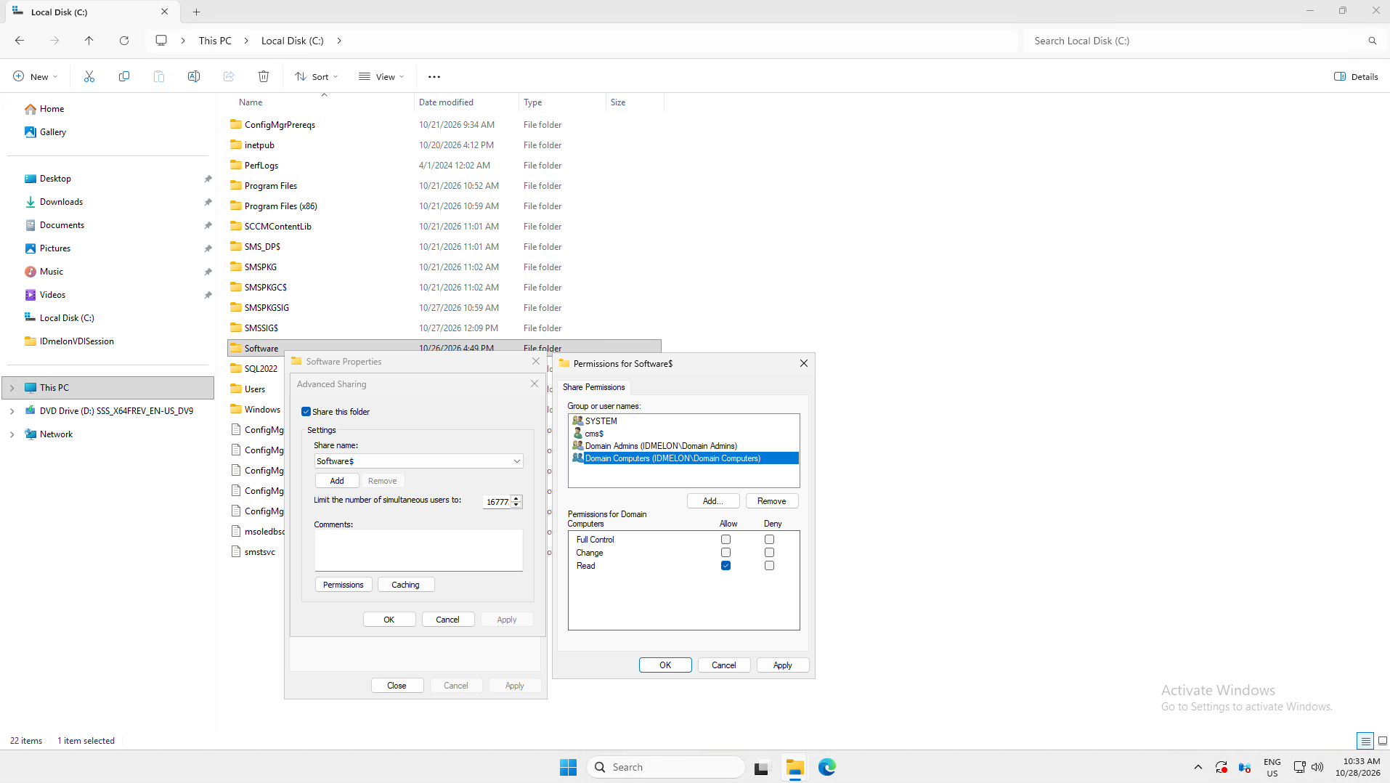Click the Delete trash icon
Viewport: 1390px width, 783px height.
pyautogui.click(x=264, y=76)
